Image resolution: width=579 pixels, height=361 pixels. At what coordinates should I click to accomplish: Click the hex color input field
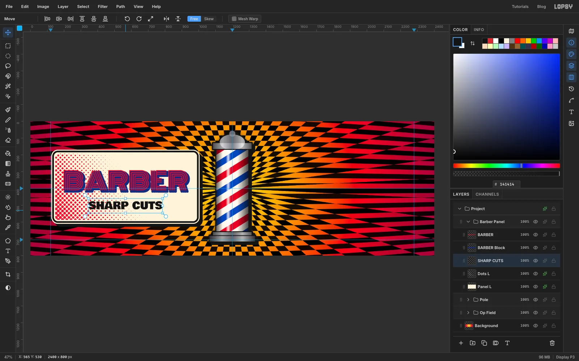507,184
